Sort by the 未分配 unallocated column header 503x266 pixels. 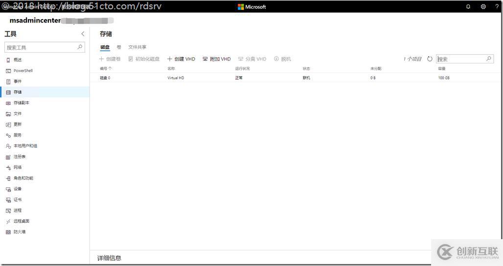pos(376,68)
